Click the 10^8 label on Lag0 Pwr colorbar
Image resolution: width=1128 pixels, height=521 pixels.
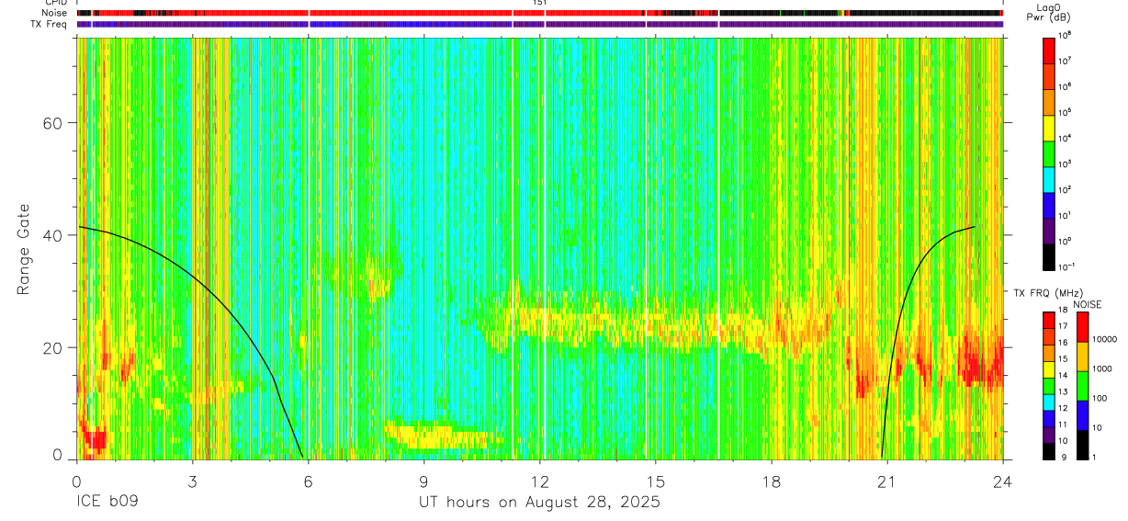pos(1066,36)
